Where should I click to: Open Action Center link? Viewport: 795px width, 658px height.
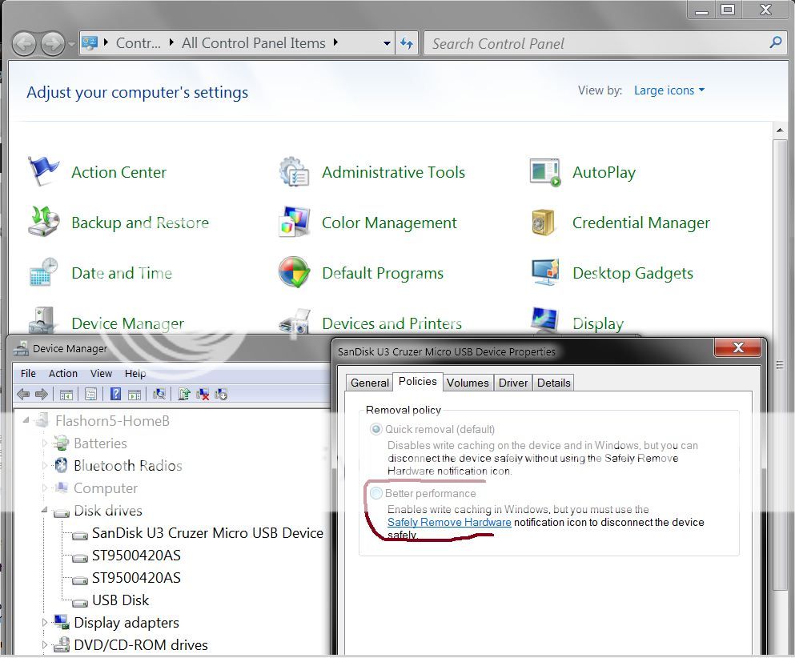point(118,172)
